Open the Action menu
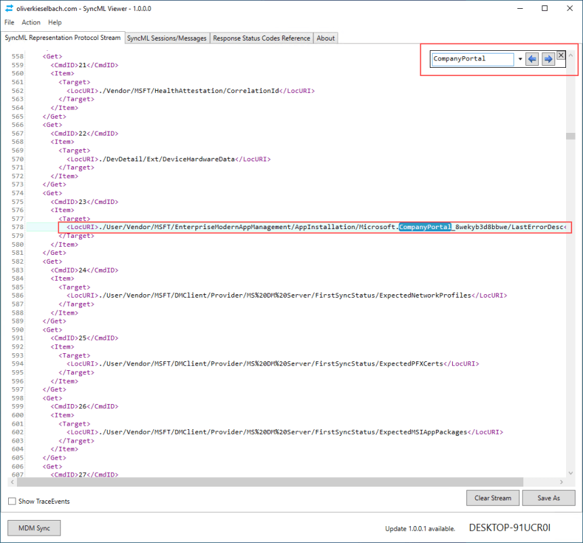Screen dimensions: 583x543 click(31, 22)
